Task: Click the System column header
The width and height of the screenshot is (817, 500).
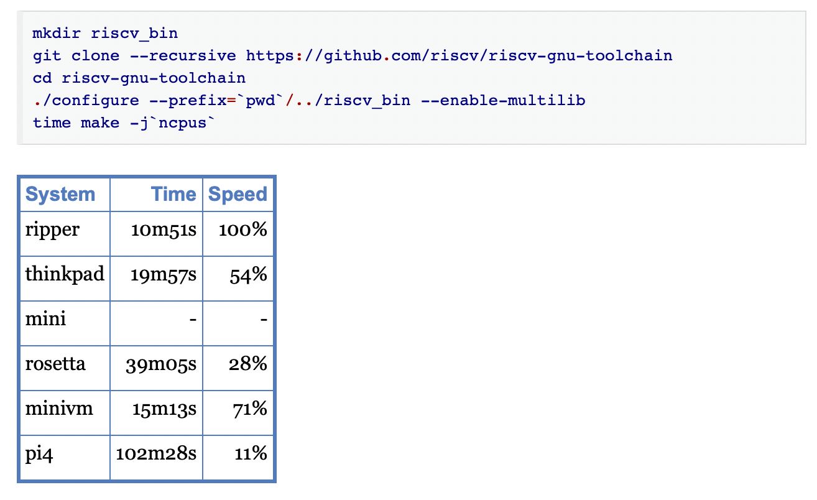Action: (x=60, y=195)
